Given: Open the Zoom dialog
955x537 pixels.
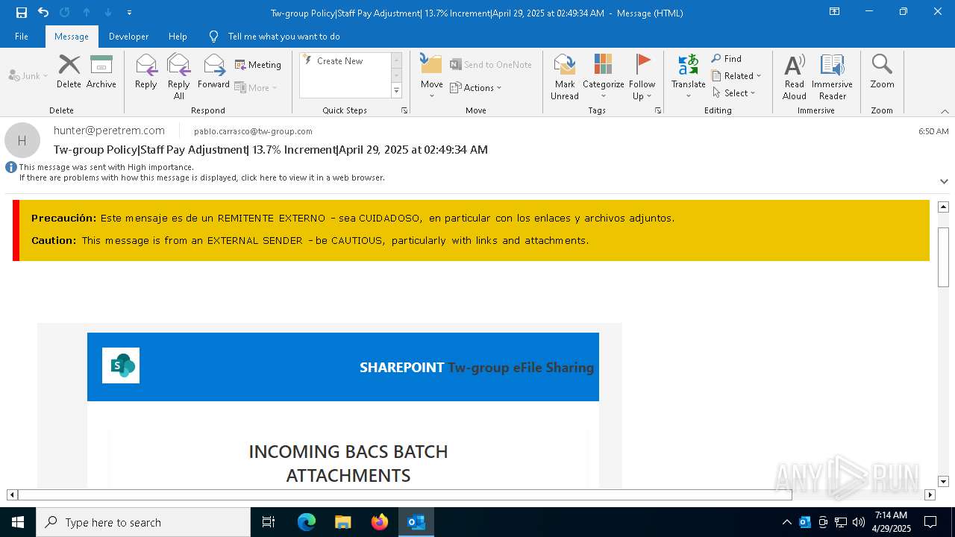Looking at the screenshot, I should 882,72.
